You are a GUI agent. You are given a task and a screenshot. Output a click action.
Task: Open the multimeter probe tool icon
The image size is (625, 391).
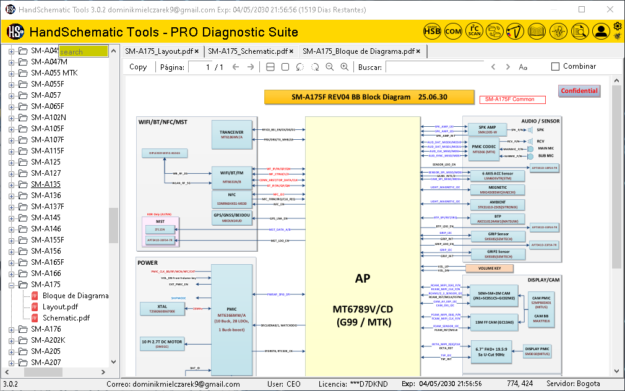point(515,31)
